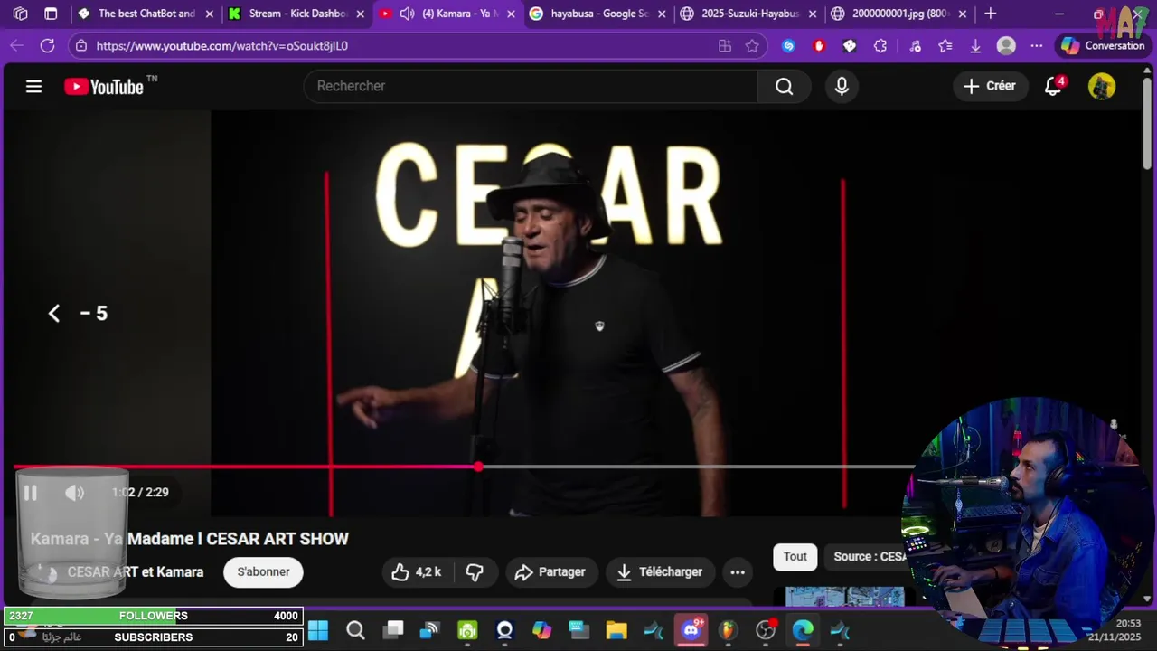This screenshot has height=651, width=1157.
Task: Open the browser extensions puzzle icon
Action: (880, 45)
